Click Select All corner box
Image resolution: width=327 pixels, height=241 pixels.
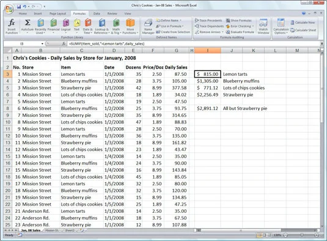[8, 50]
